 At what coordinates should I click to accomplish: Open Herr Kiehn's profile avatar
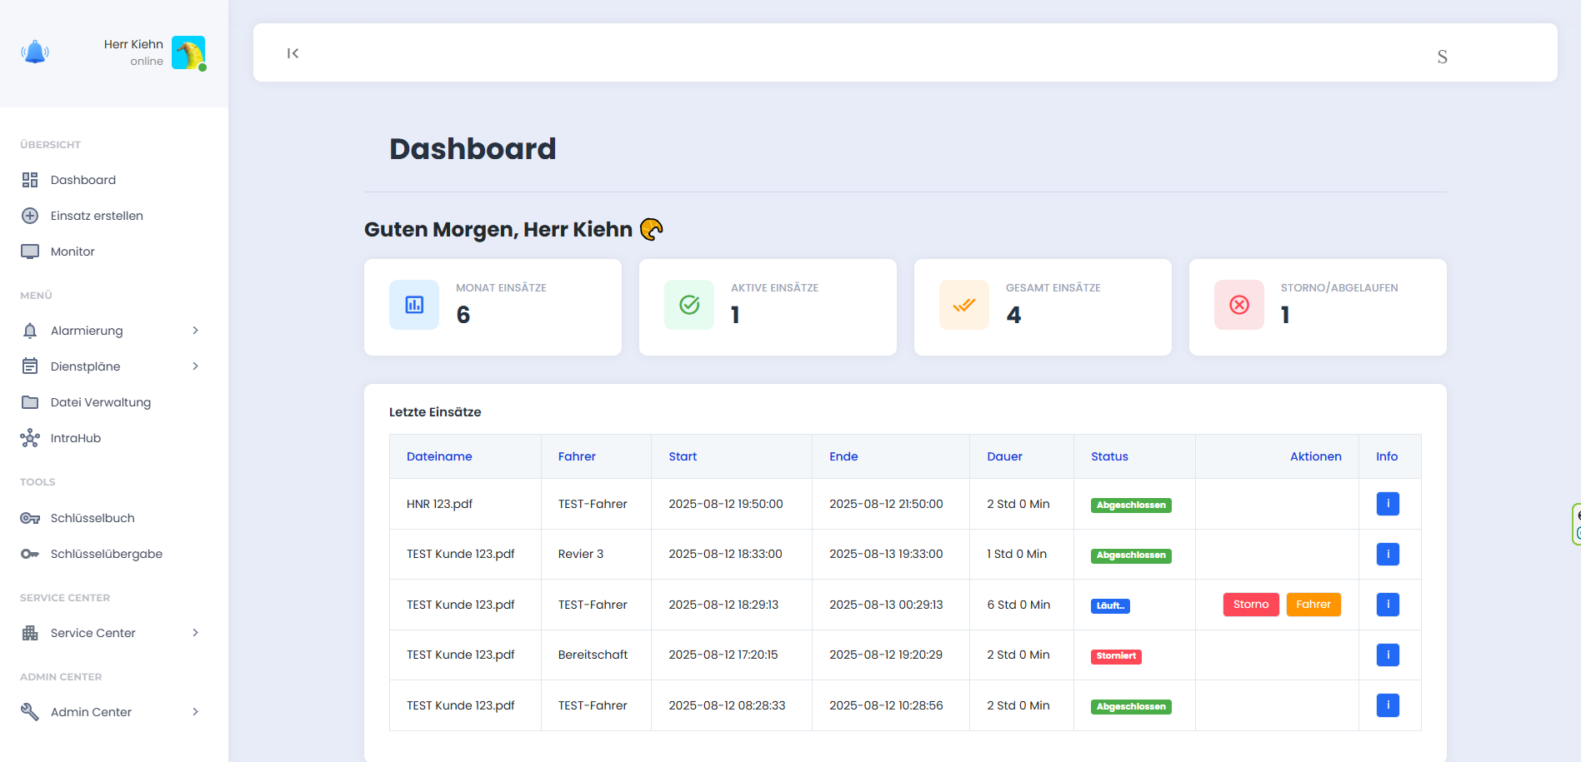point(188,53)
